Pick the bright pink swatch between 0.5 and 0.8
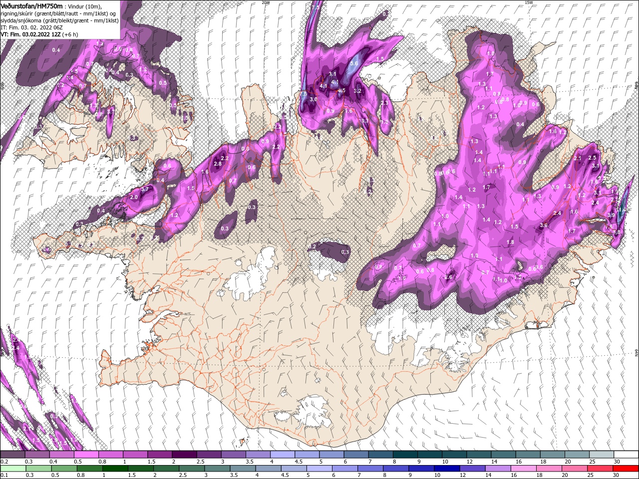Screen dimensions: 639x479 86,455
